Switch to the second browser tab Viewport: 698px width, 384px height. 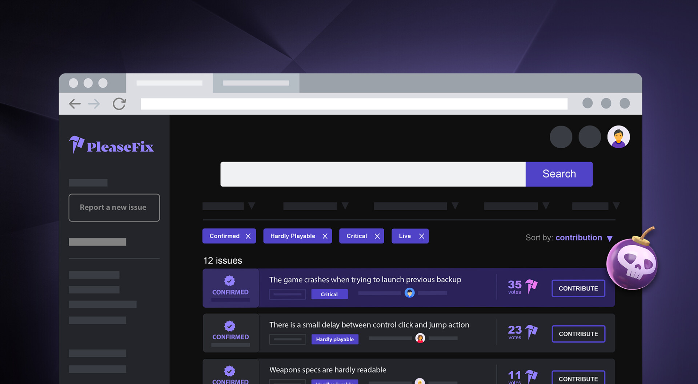[256, 83]
